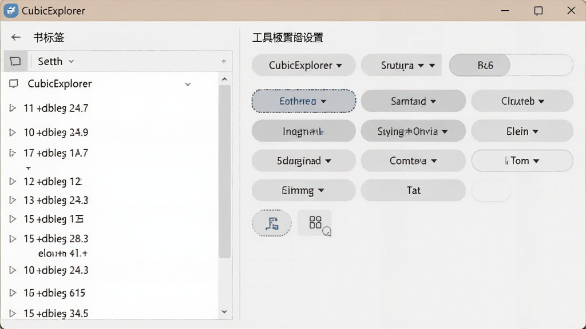Expand the 13 +dbleg 24.3 item

pos(13,200)
